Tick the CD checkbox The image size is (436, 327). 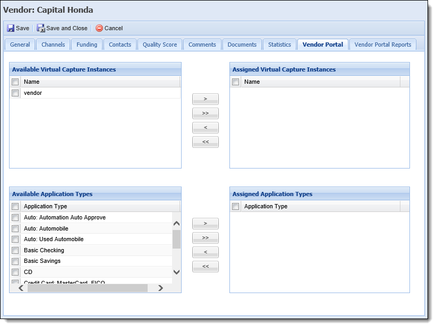tap(15, 272)
